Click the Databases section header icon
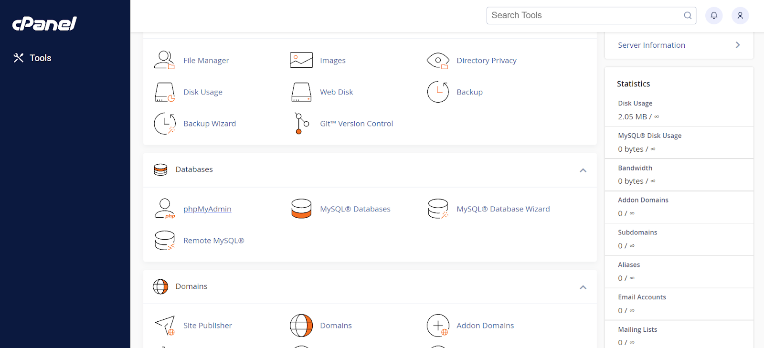The width and height of the screenshot is (764, 348). pyautogui.click(x=160, y=169)
